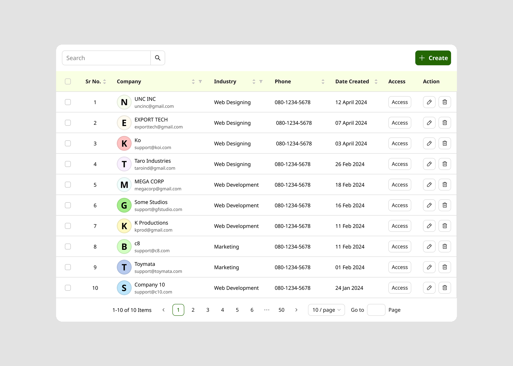Screen dimensions: 513x366
Task: Delete the c8 company row
Action: (x=445, y=246)
